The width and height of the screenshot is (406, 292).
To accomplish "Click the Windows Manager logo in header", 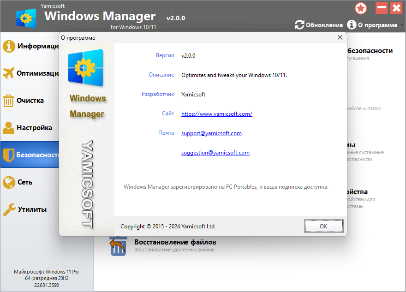I will [x=26, y=18].
